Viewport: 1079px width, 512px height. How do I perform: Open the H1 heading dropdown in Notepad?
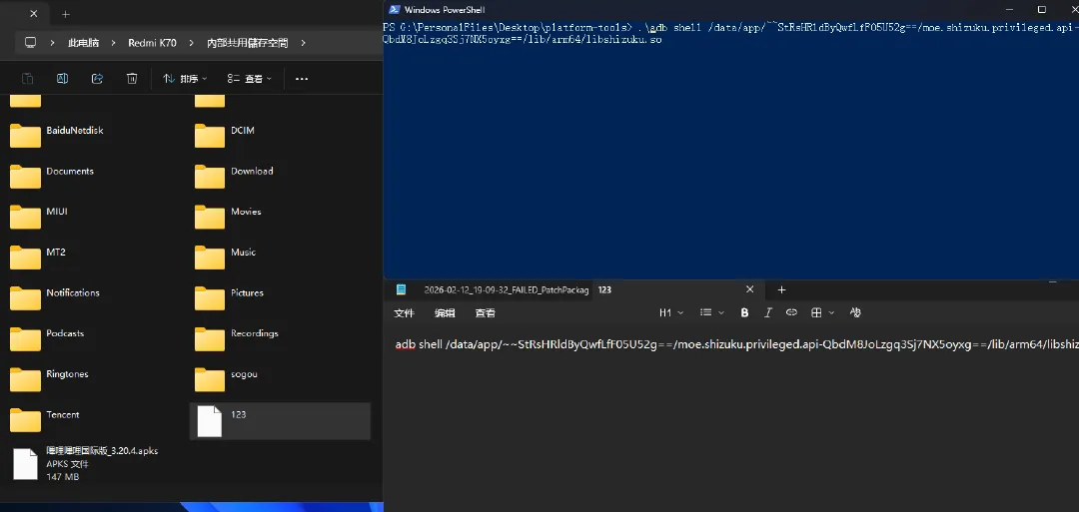(670, 312)
